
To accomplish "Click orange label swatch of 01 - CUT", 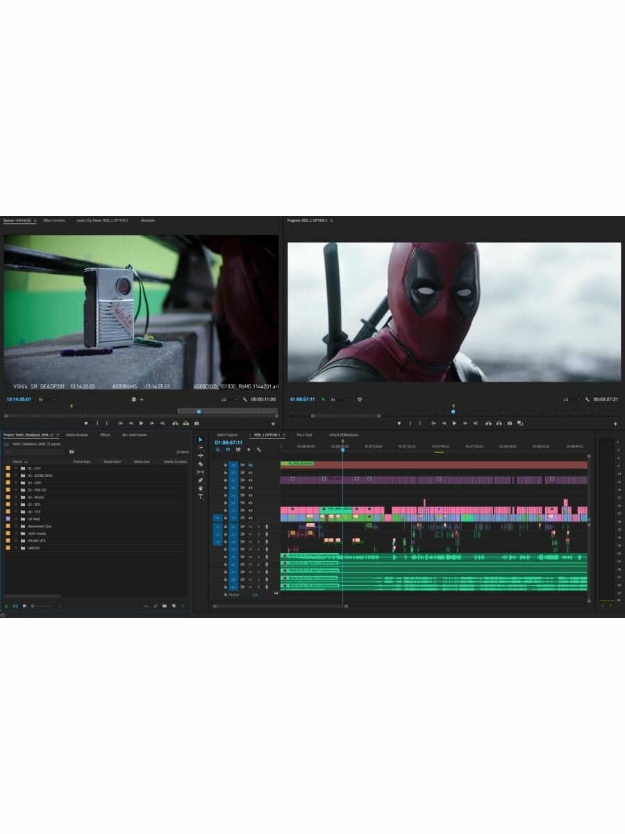I will pyautogui.click(x=8, y=468).
